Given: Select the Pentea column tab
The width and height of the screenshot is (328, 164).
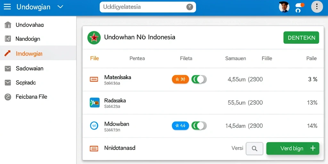Looking at the screenshot, I should pyautogui.click(x=137, y=59).
